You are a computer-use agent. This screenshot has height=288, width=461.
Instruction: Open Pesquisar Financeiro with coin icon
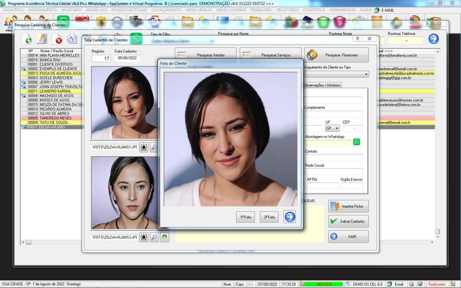[337, 55]
